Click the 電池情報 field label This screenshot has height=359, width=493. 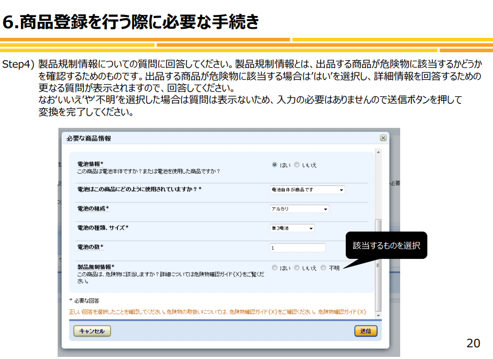90,164
